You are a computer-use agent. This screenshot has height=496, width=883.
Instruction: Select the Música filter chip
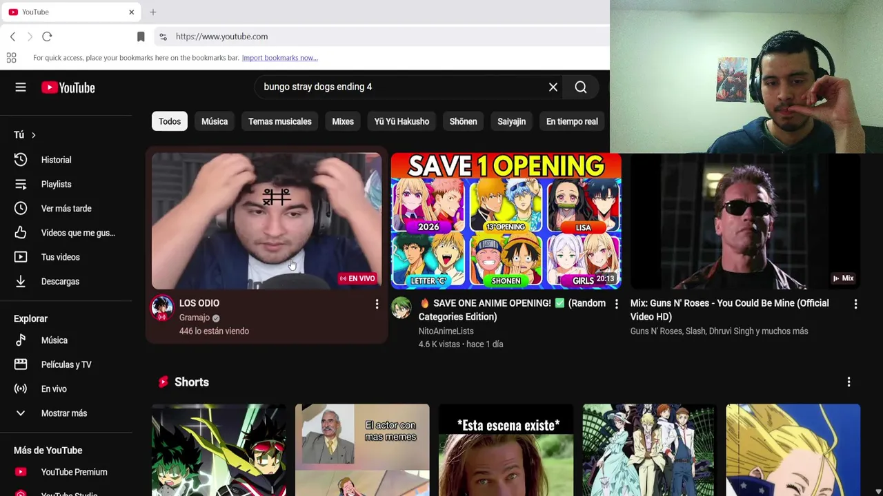click(215, 121)
